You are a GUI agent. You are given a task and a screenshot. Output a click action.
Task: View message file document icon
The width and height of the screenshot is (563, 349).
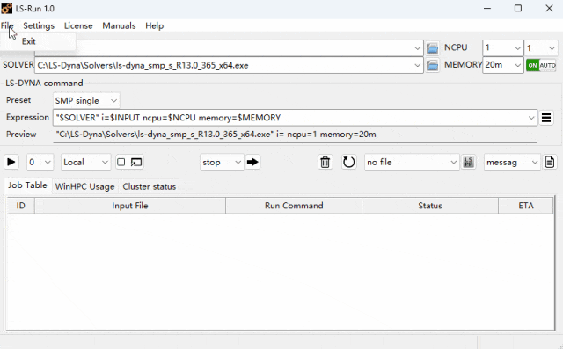click(x=550, y=162)
